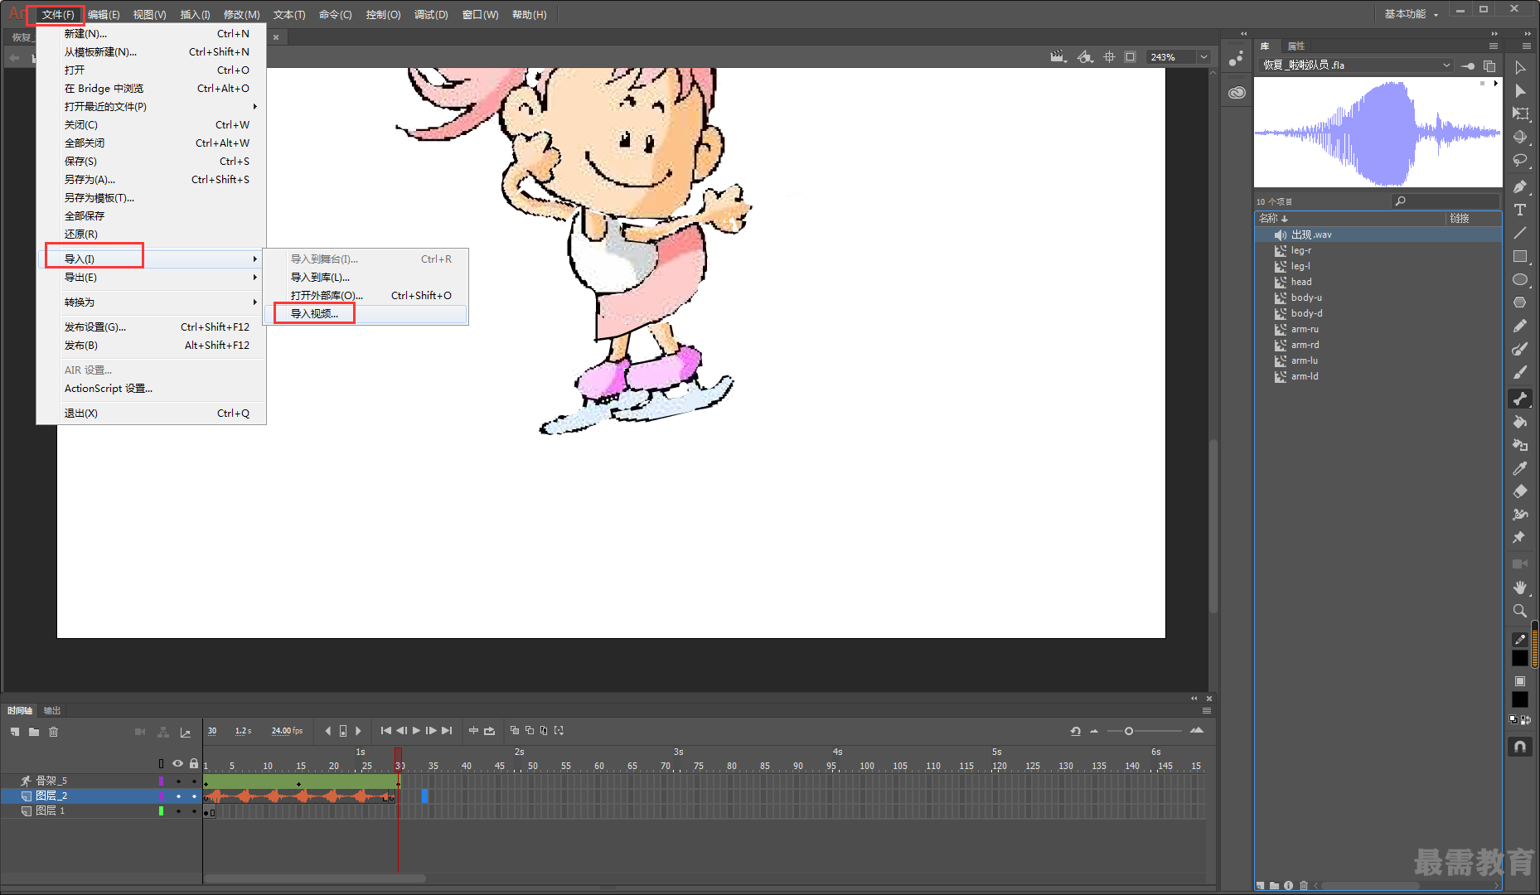Click the New Layer icon in timeline
This screenshot has height=895, width=1540.
[x=15, y=732]
